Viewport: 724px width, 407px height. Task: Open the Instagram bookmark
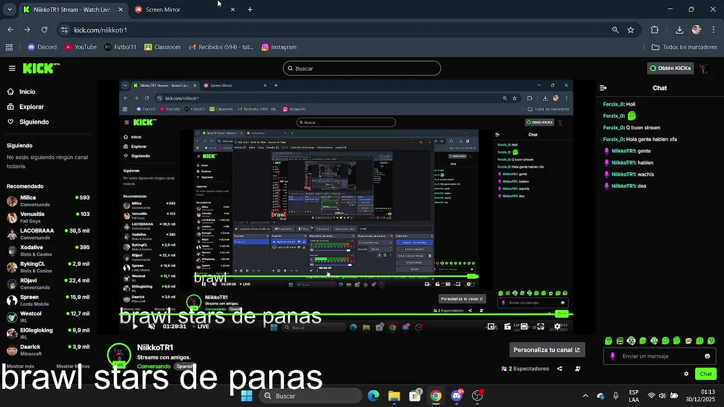[x=278, y=47]
